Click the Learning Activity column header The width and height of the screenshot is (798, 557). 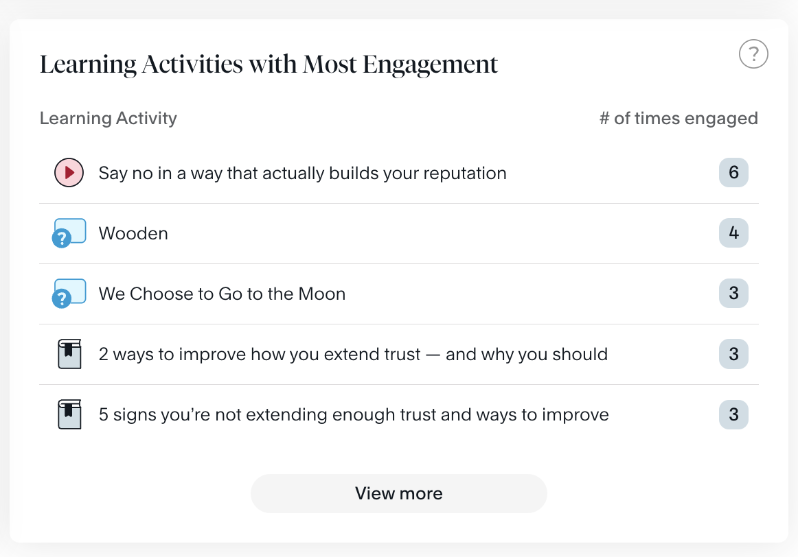(x=109, y=118)
